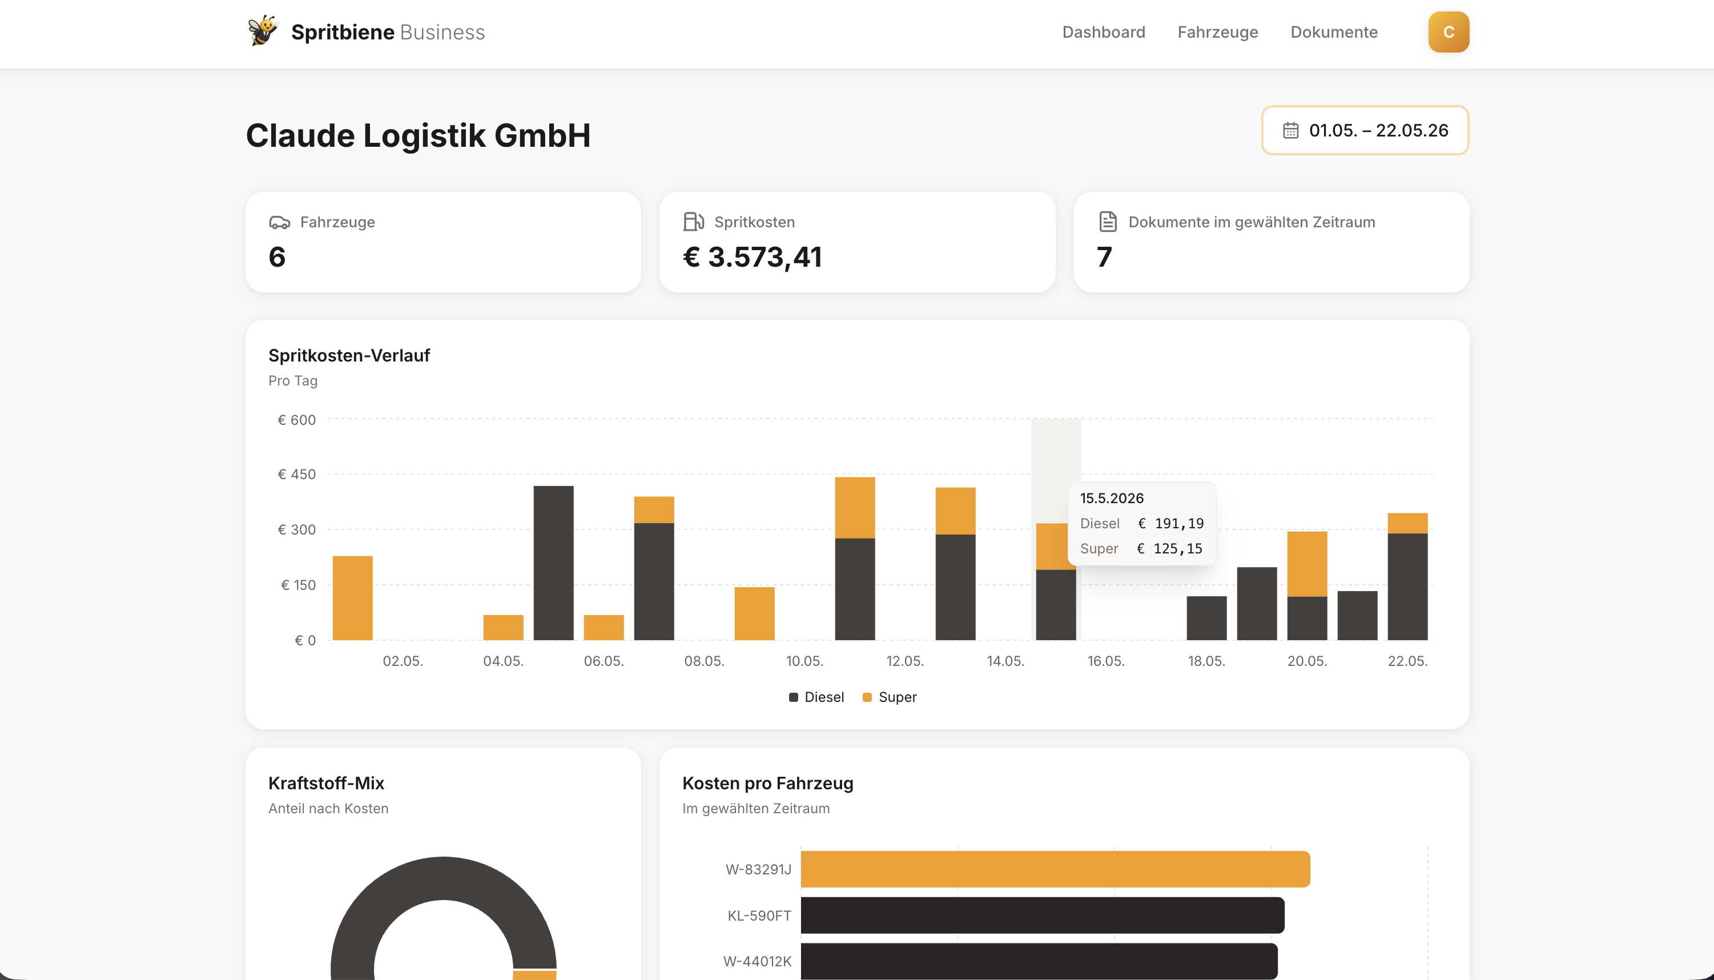Click the orange Super legend swatch

[867, 697]
